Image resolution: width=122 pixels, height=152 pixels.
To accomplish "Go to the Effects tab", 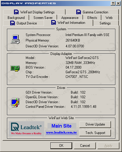I will (92, 18).
